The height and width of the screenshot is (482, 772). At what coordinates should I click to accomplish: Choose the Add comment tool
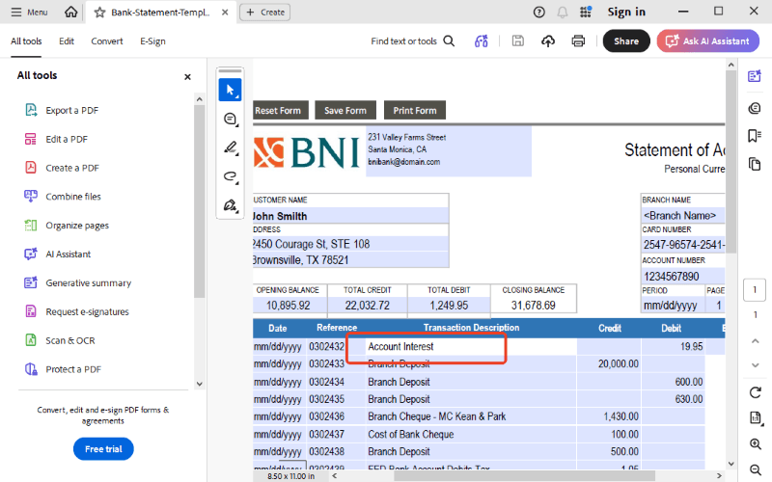click(230, 119)
